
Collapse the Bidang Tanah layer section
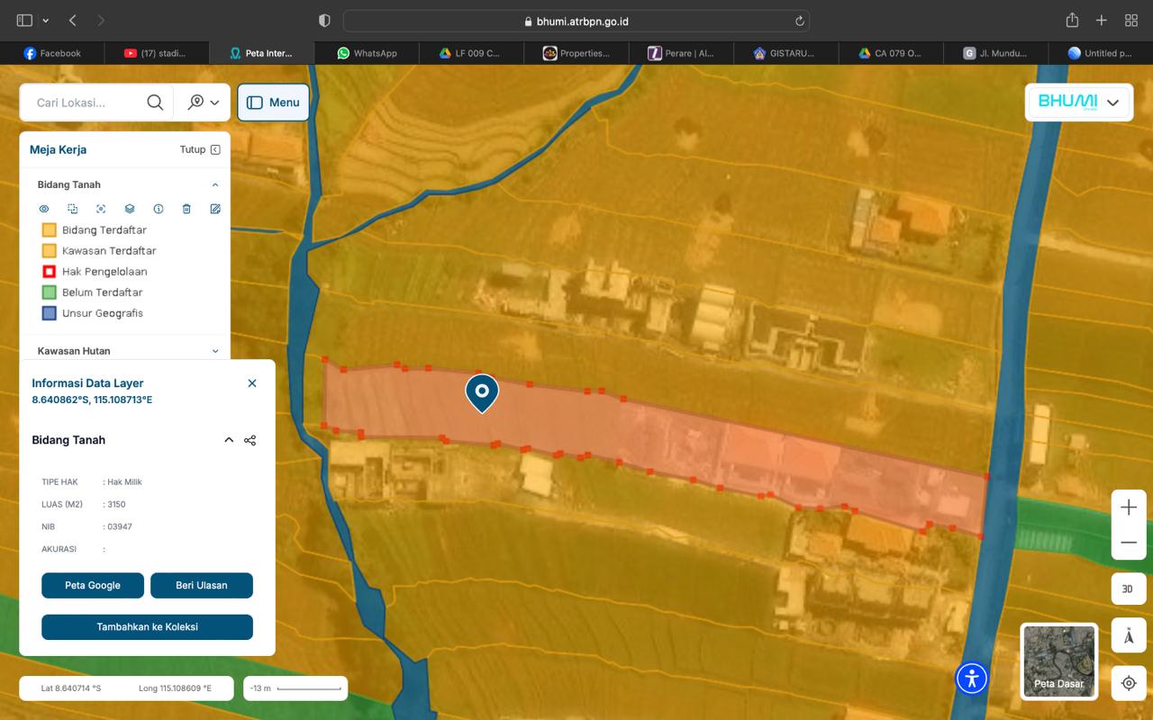coord(215,184)
